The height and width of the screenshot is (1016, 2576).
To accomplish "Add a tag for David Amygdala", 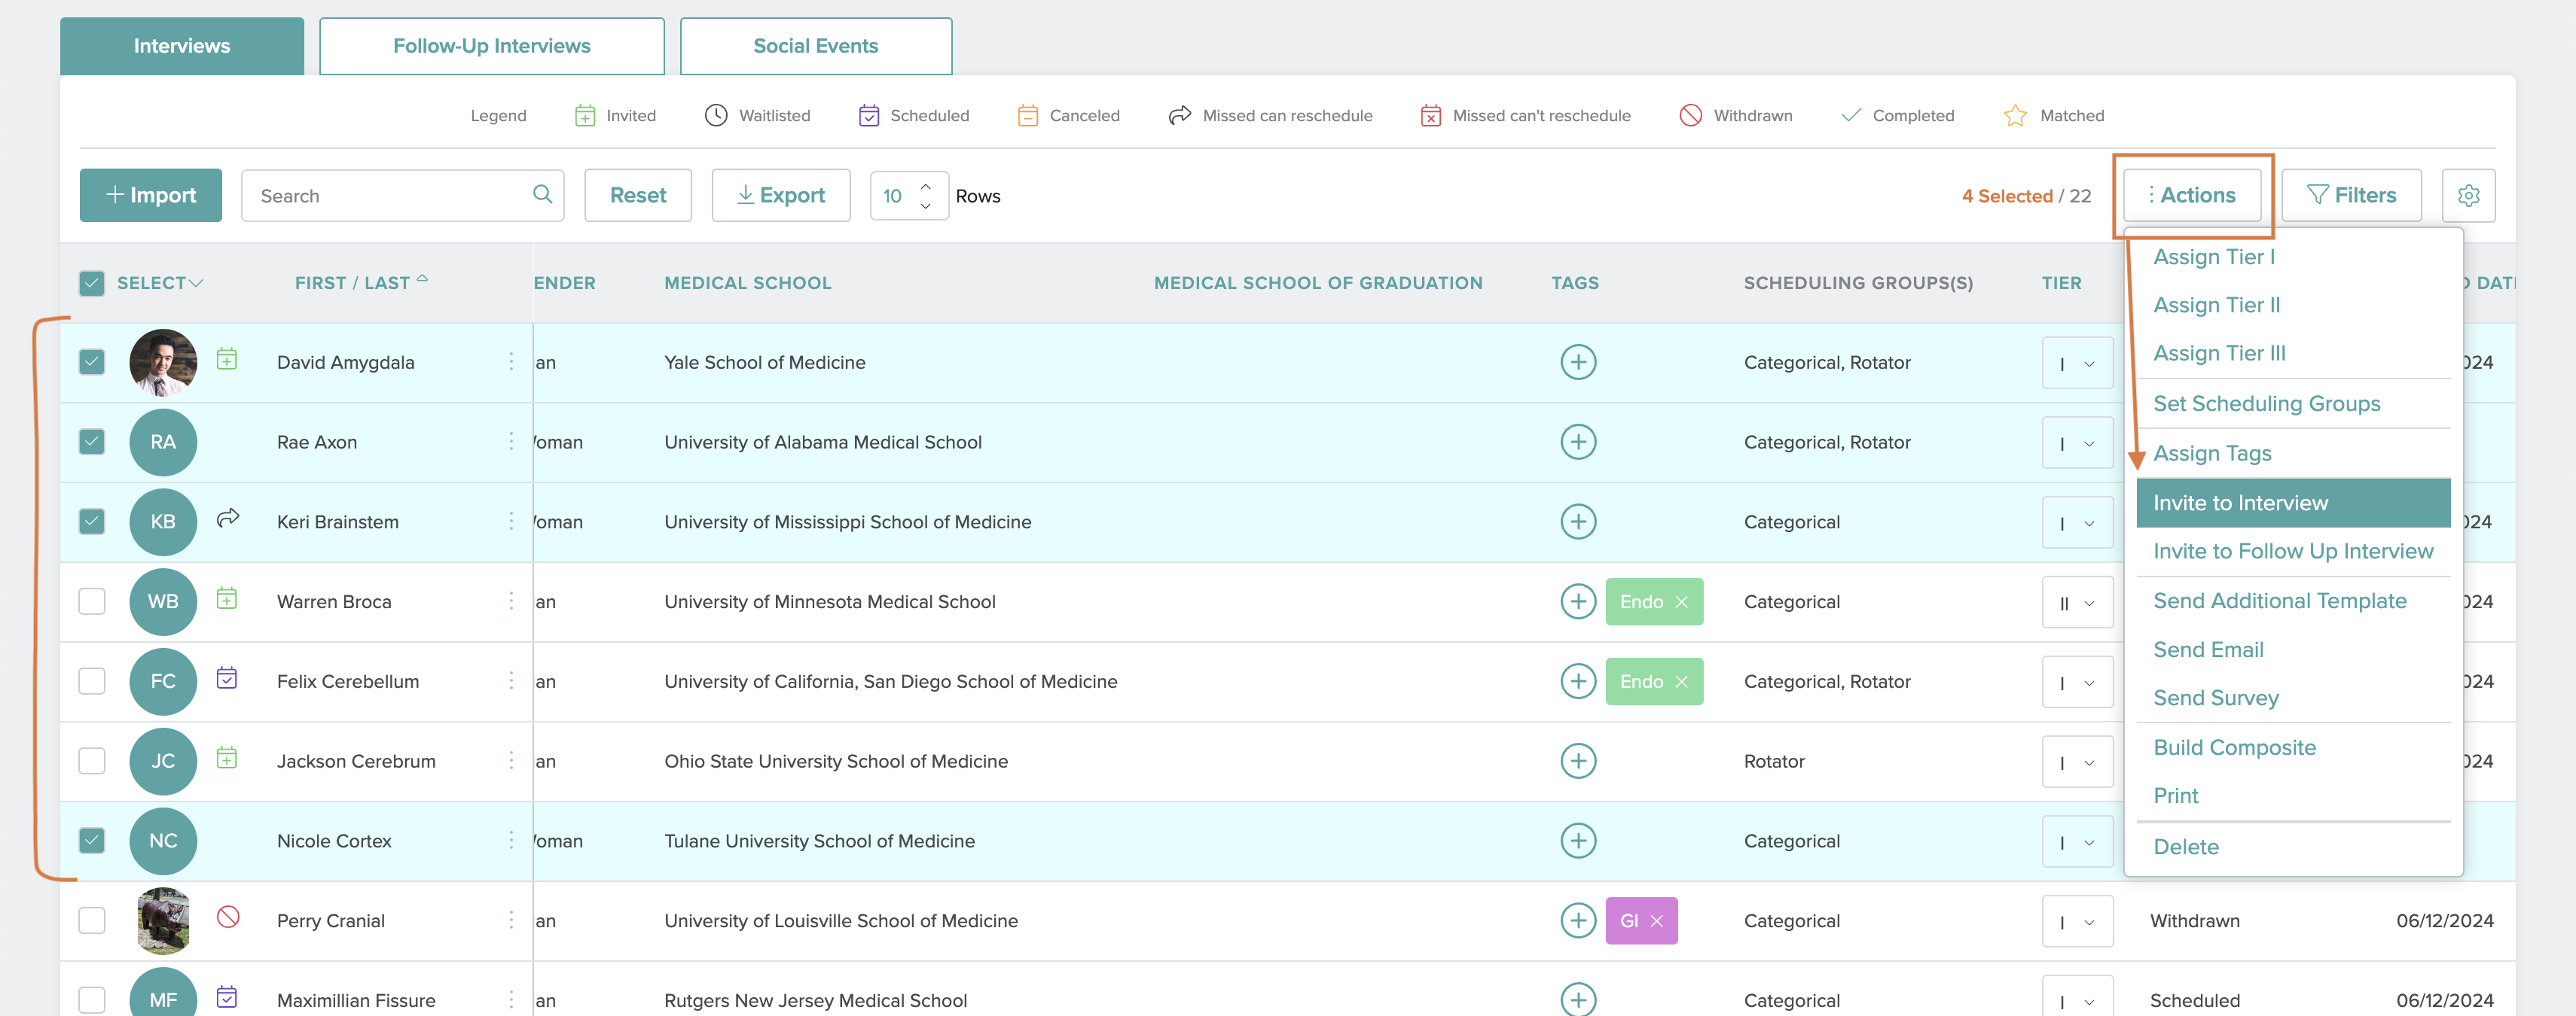I will [x=1578, y=362].
